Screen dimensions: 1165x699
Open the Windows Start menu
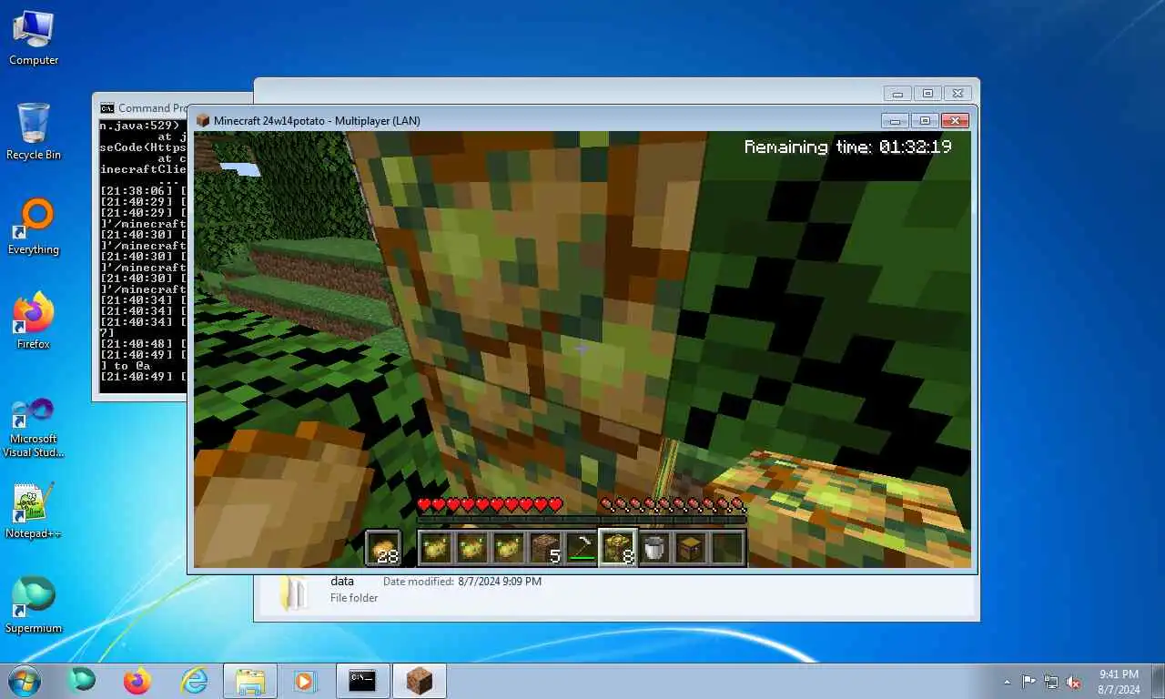(x=25, y=681)
